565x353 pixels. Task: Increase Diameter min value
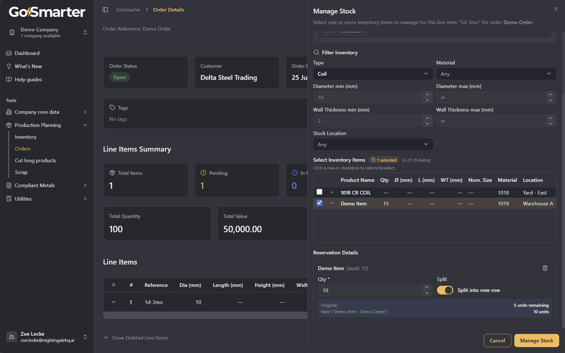427,94
